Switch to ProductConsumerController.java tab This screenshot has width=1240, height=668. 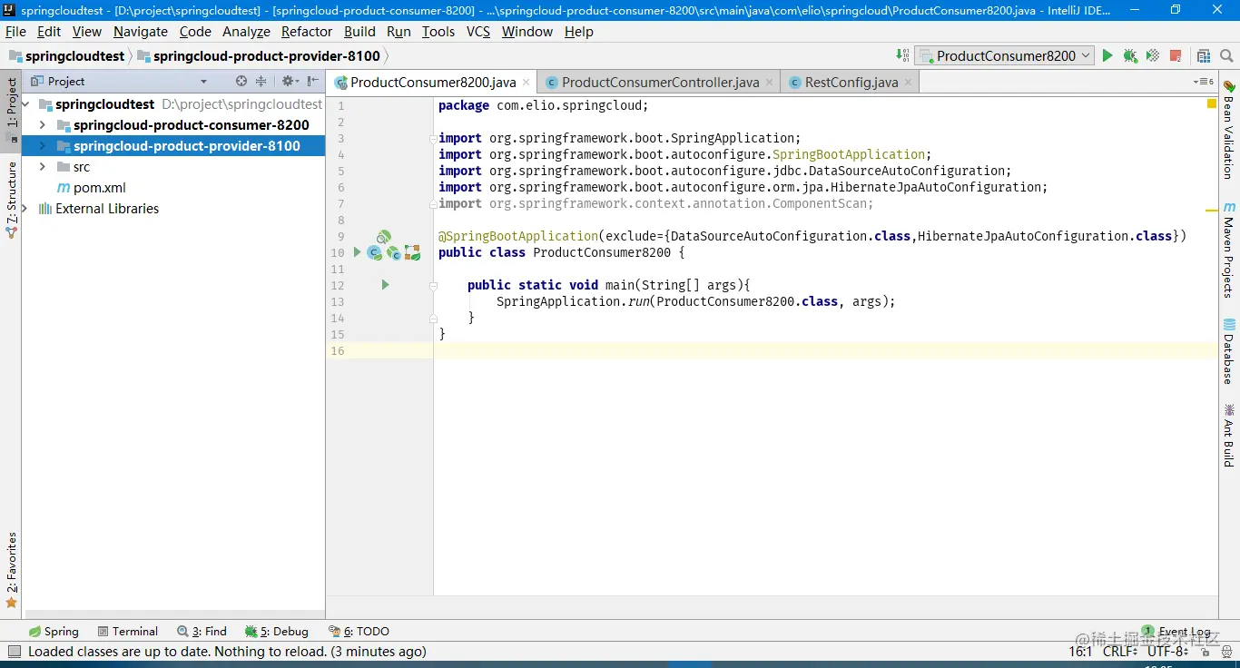[660, 83]
